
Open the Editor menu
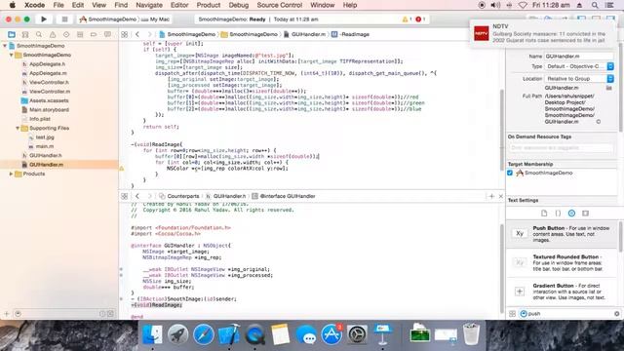(179, 5)
